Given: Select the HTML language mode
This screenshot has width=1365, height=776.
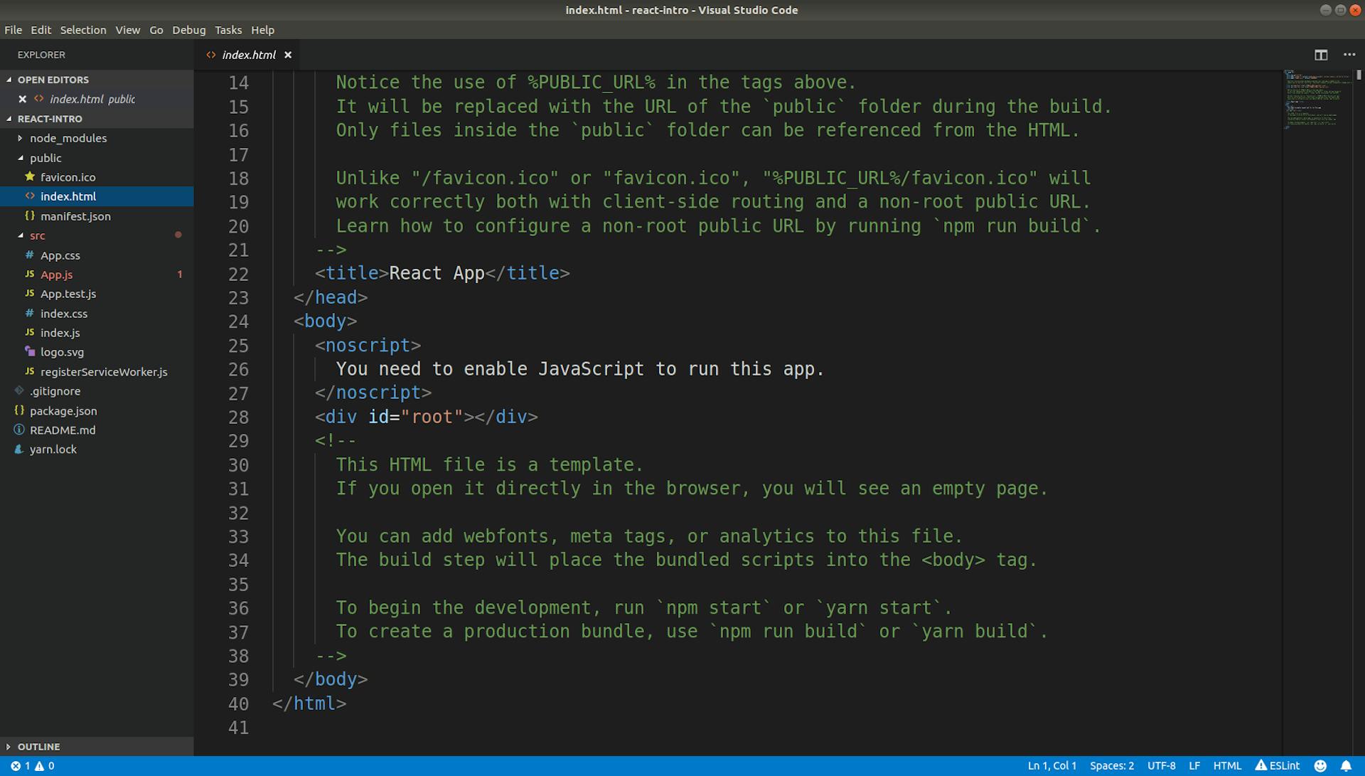Looking at the screenshot, I should (x=1226, y=765).
